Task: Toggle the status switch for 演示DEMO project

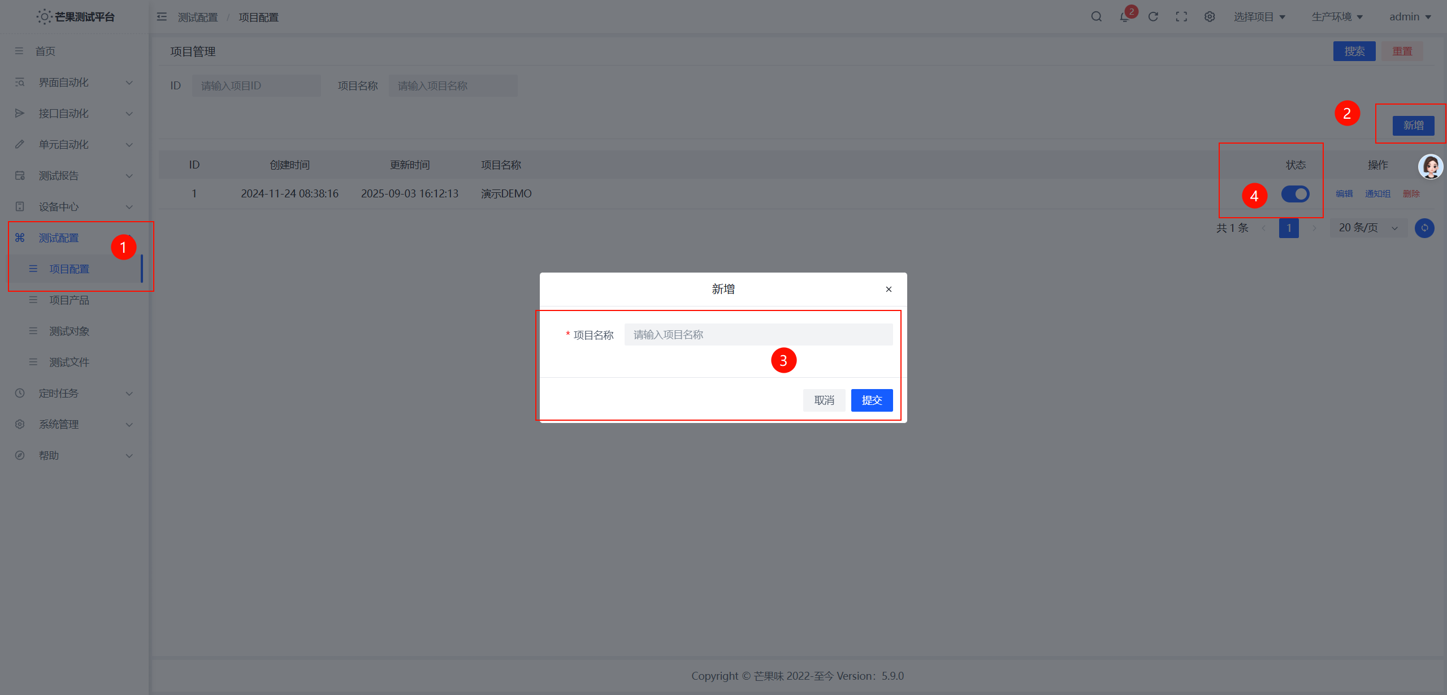Action: pos(1296,194)
